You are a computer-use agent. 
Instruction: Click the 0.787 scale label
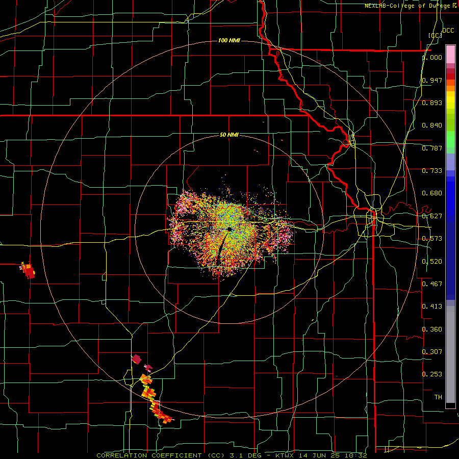click(432, 148)
